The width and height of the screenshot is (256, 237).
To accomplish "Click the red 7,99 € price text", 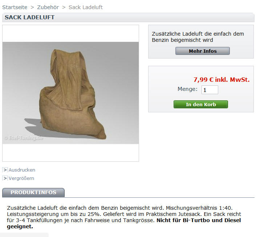I will [222, 80].
